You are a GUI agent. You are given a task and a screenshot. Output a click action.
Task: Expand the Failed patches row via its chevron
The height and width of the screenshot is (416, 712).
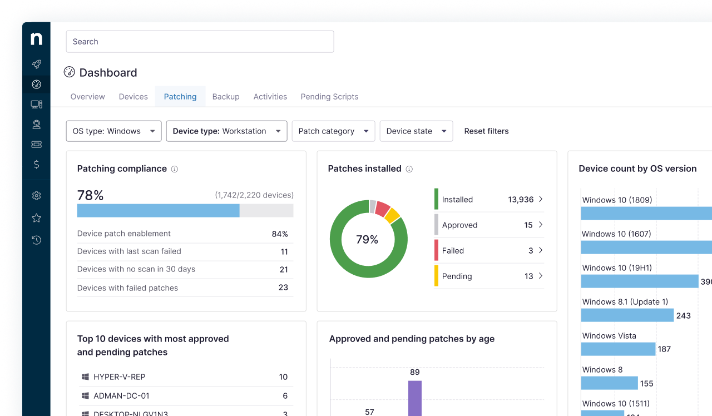(x=541, y=250)
